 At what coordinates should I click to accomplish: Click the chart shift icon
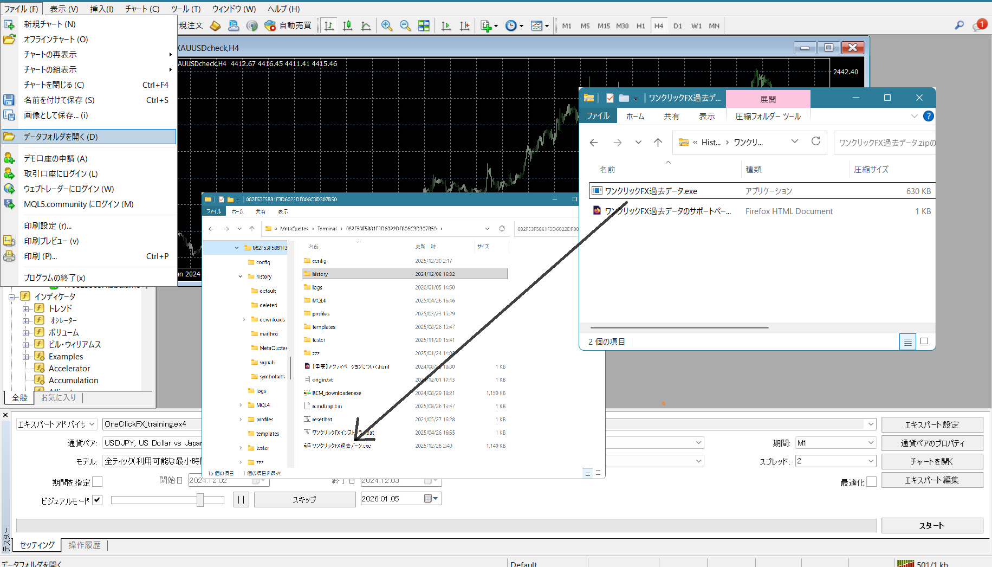(464, 25)
